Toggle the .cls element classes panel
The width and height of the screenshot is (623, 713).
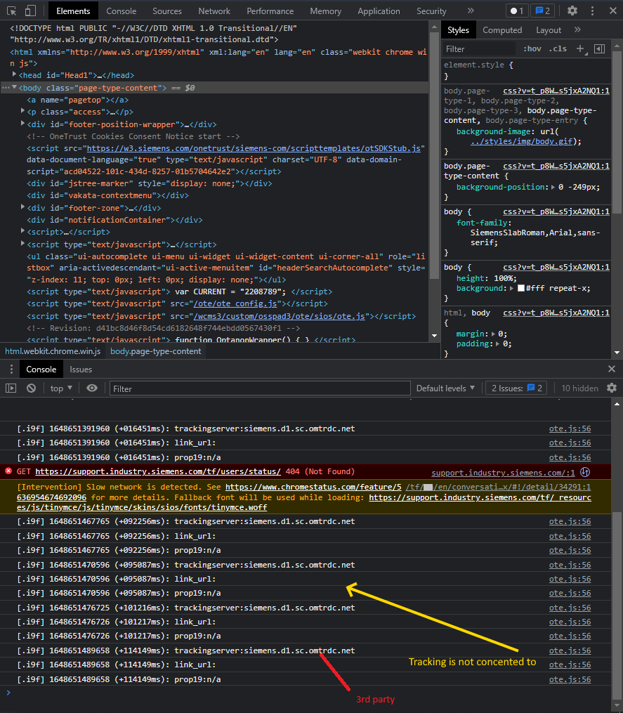(x=558, y=48)
